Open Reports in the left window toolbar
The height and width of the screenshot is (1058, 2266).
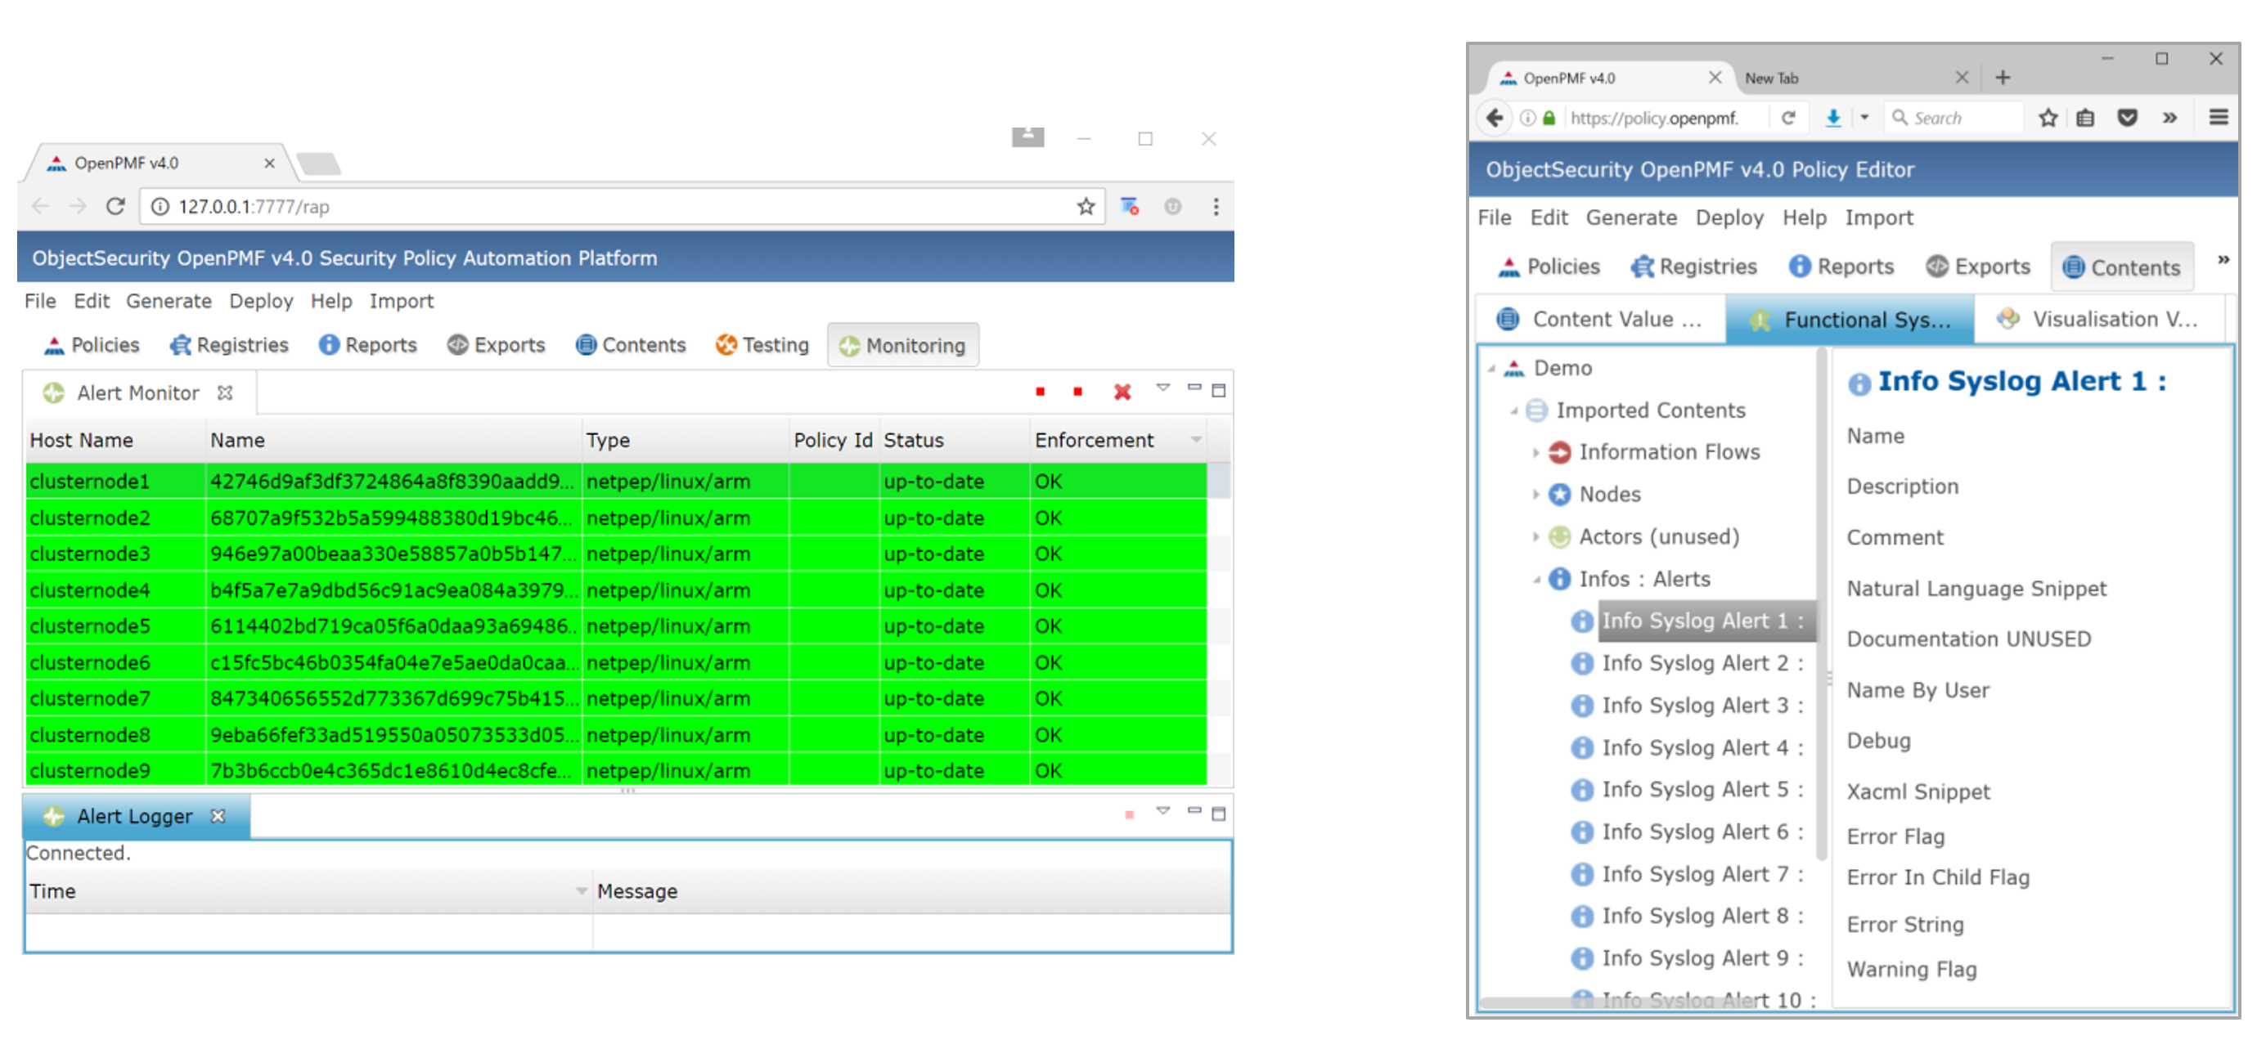367,345
